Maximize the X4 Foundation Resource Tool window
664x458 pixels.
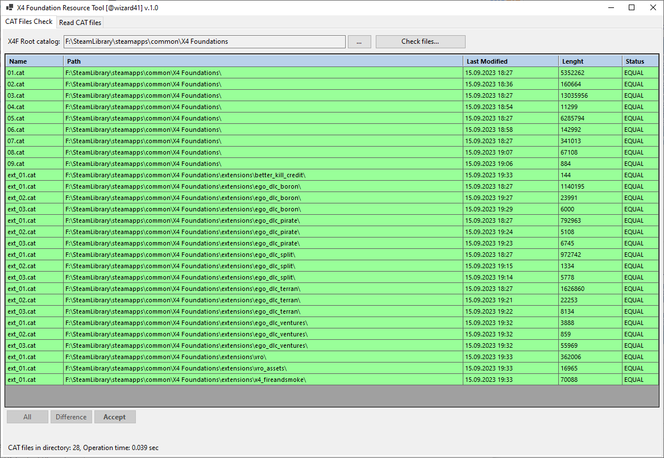coord(632,7)
